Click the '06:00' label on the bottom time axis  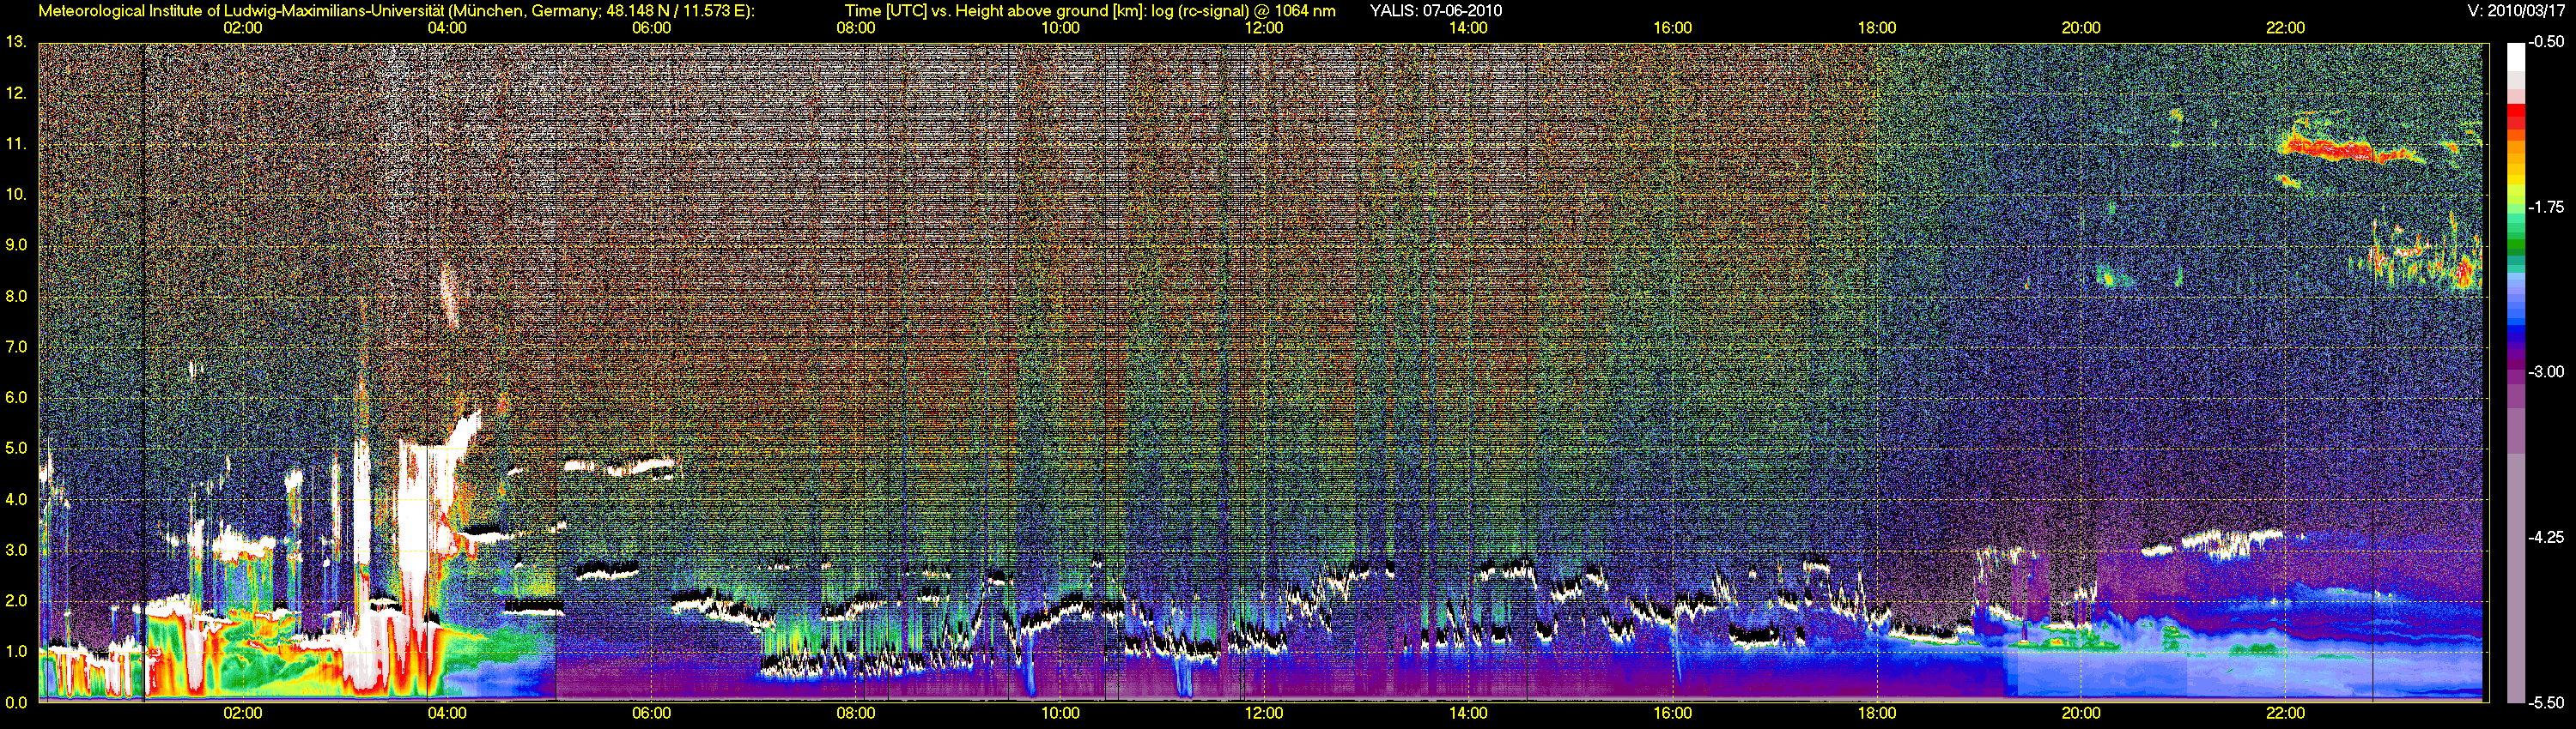[x=651, y=713]
